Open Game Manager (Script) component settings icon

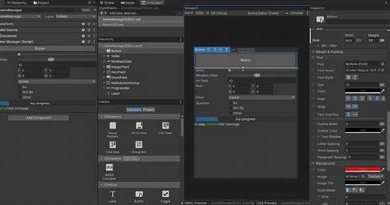[89, 42]
